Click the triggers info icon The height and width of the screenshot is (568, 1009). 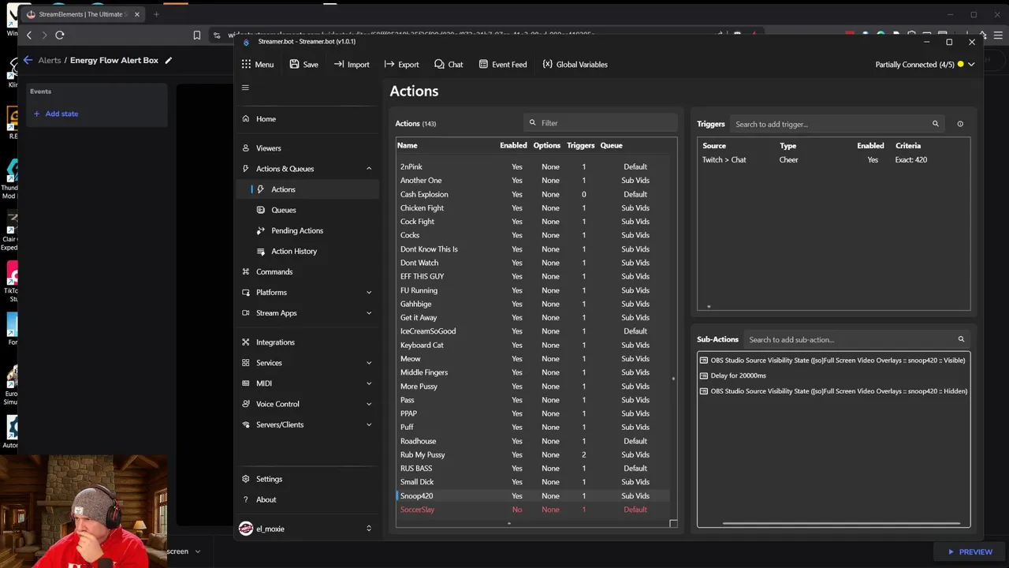960,124
